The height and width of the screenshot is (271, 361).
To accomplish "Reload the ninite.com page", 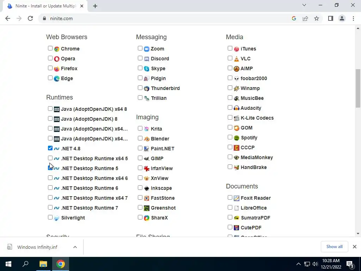I will coord(30,18).
